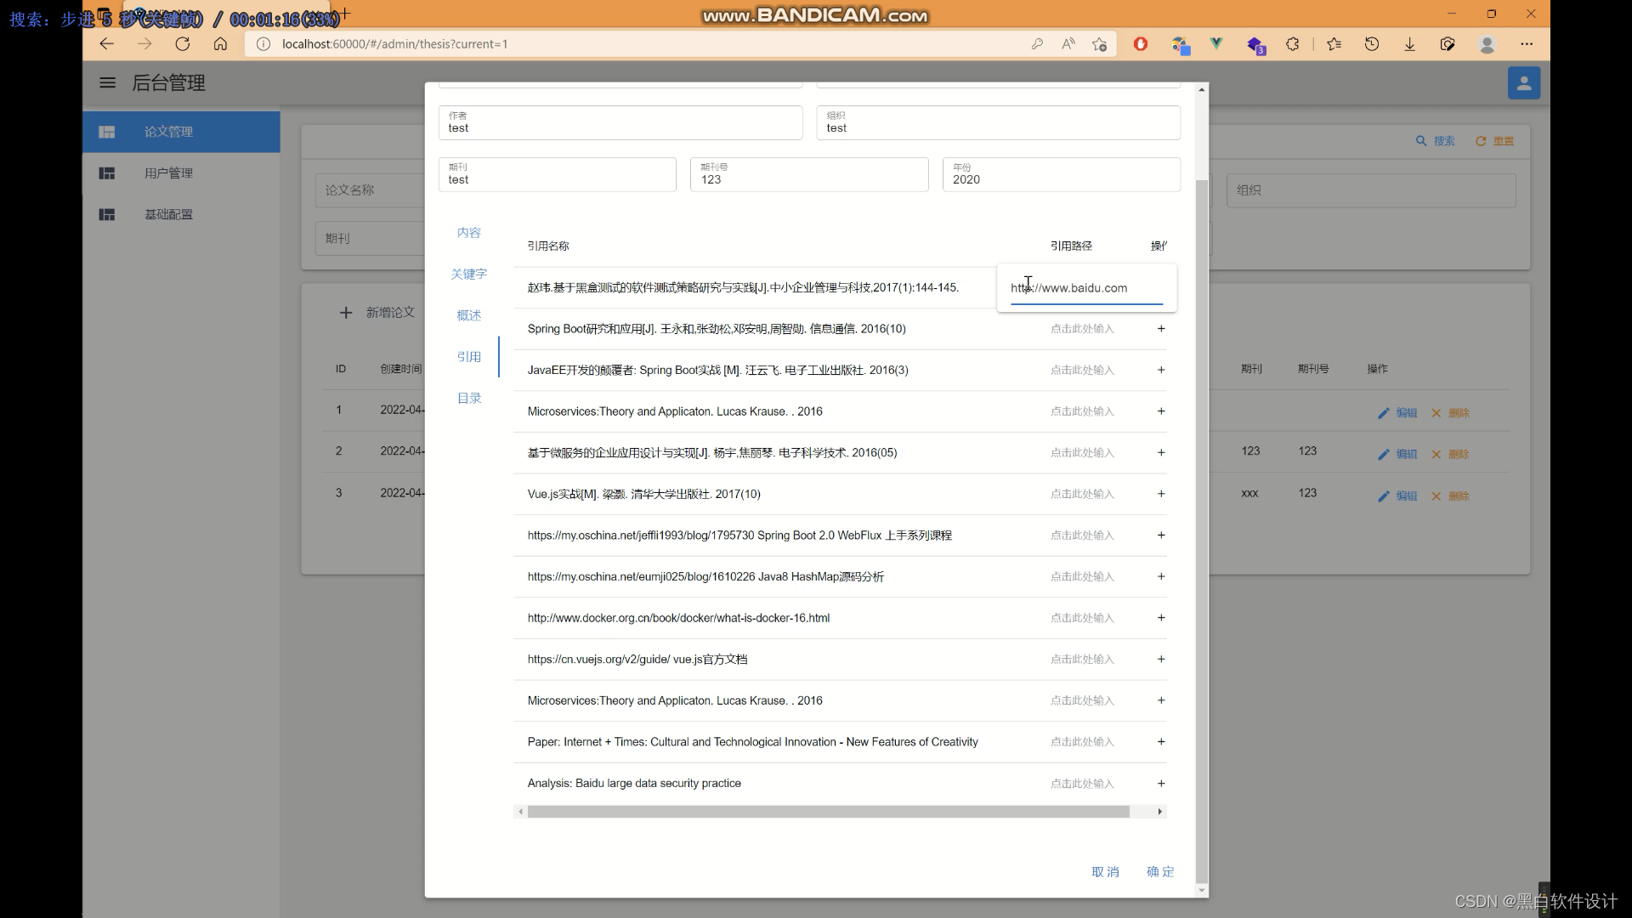Screen dimensions: 1632x918
Task: Click the browser address bar URL
Action: pyautogui.click(x=394, y=44)
